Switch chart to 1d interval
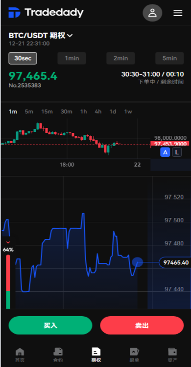This screenshot has height=367, width=191. (x=113, y=111)
